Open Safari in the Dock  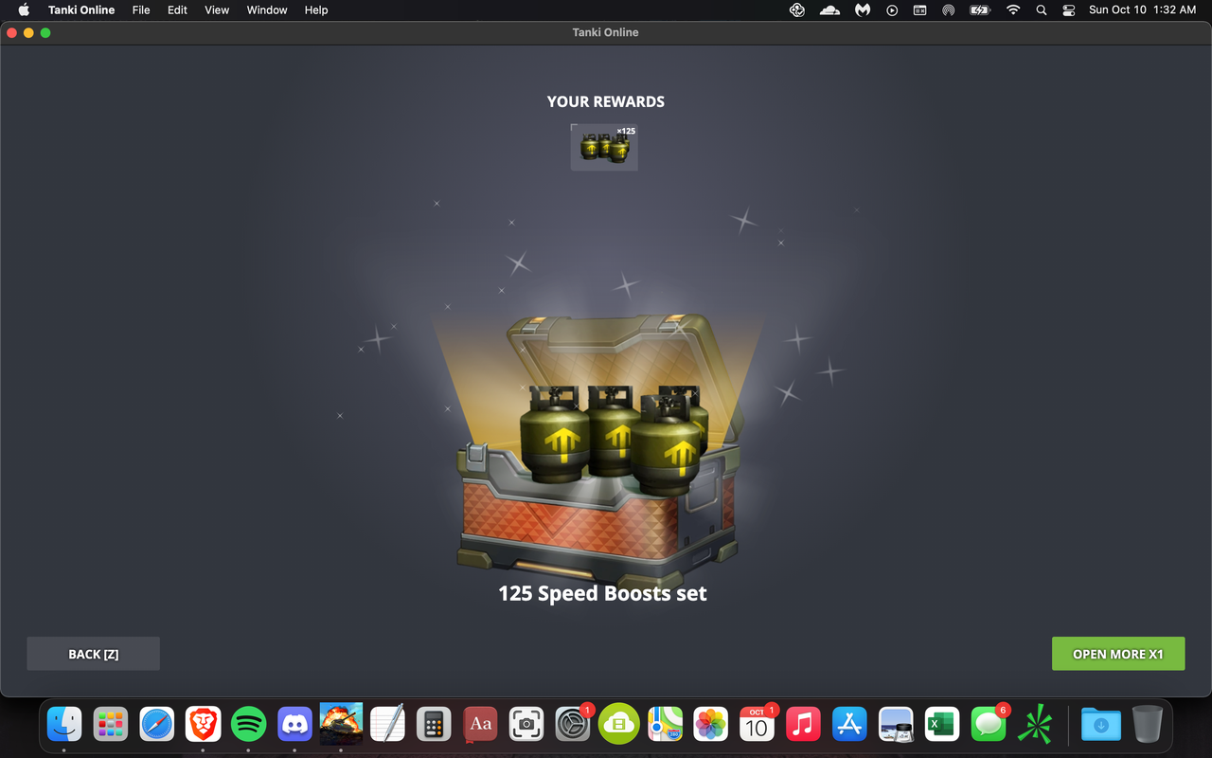click(x=157, y=725)
